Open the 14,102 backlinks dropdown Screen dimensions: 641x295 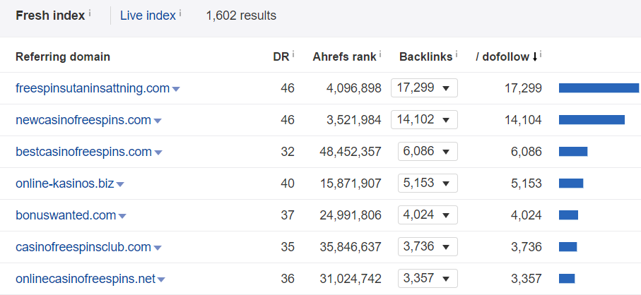tap(424, 120)
